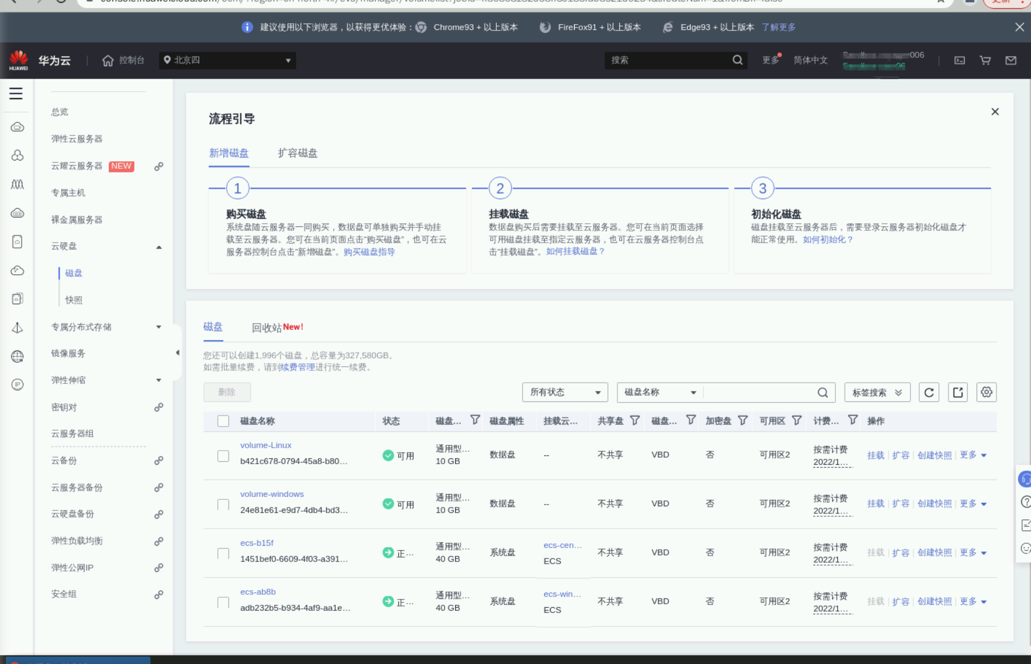Click the search magnifier in top bar
The image size is (1031, 664).
point(738,60)
